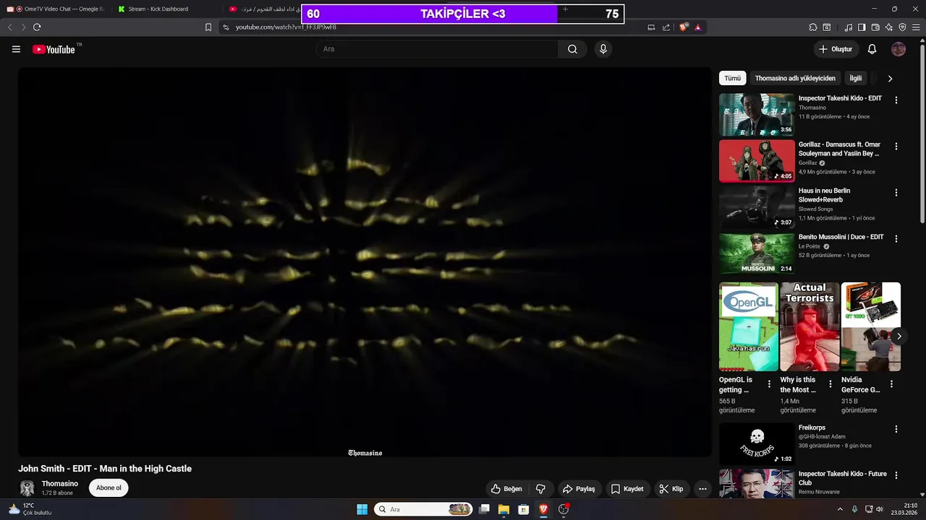Image resolution: width=926 pixels, height=520 pixels.
Task: Bookmark this page in the address bar
Action: [208, 27]
